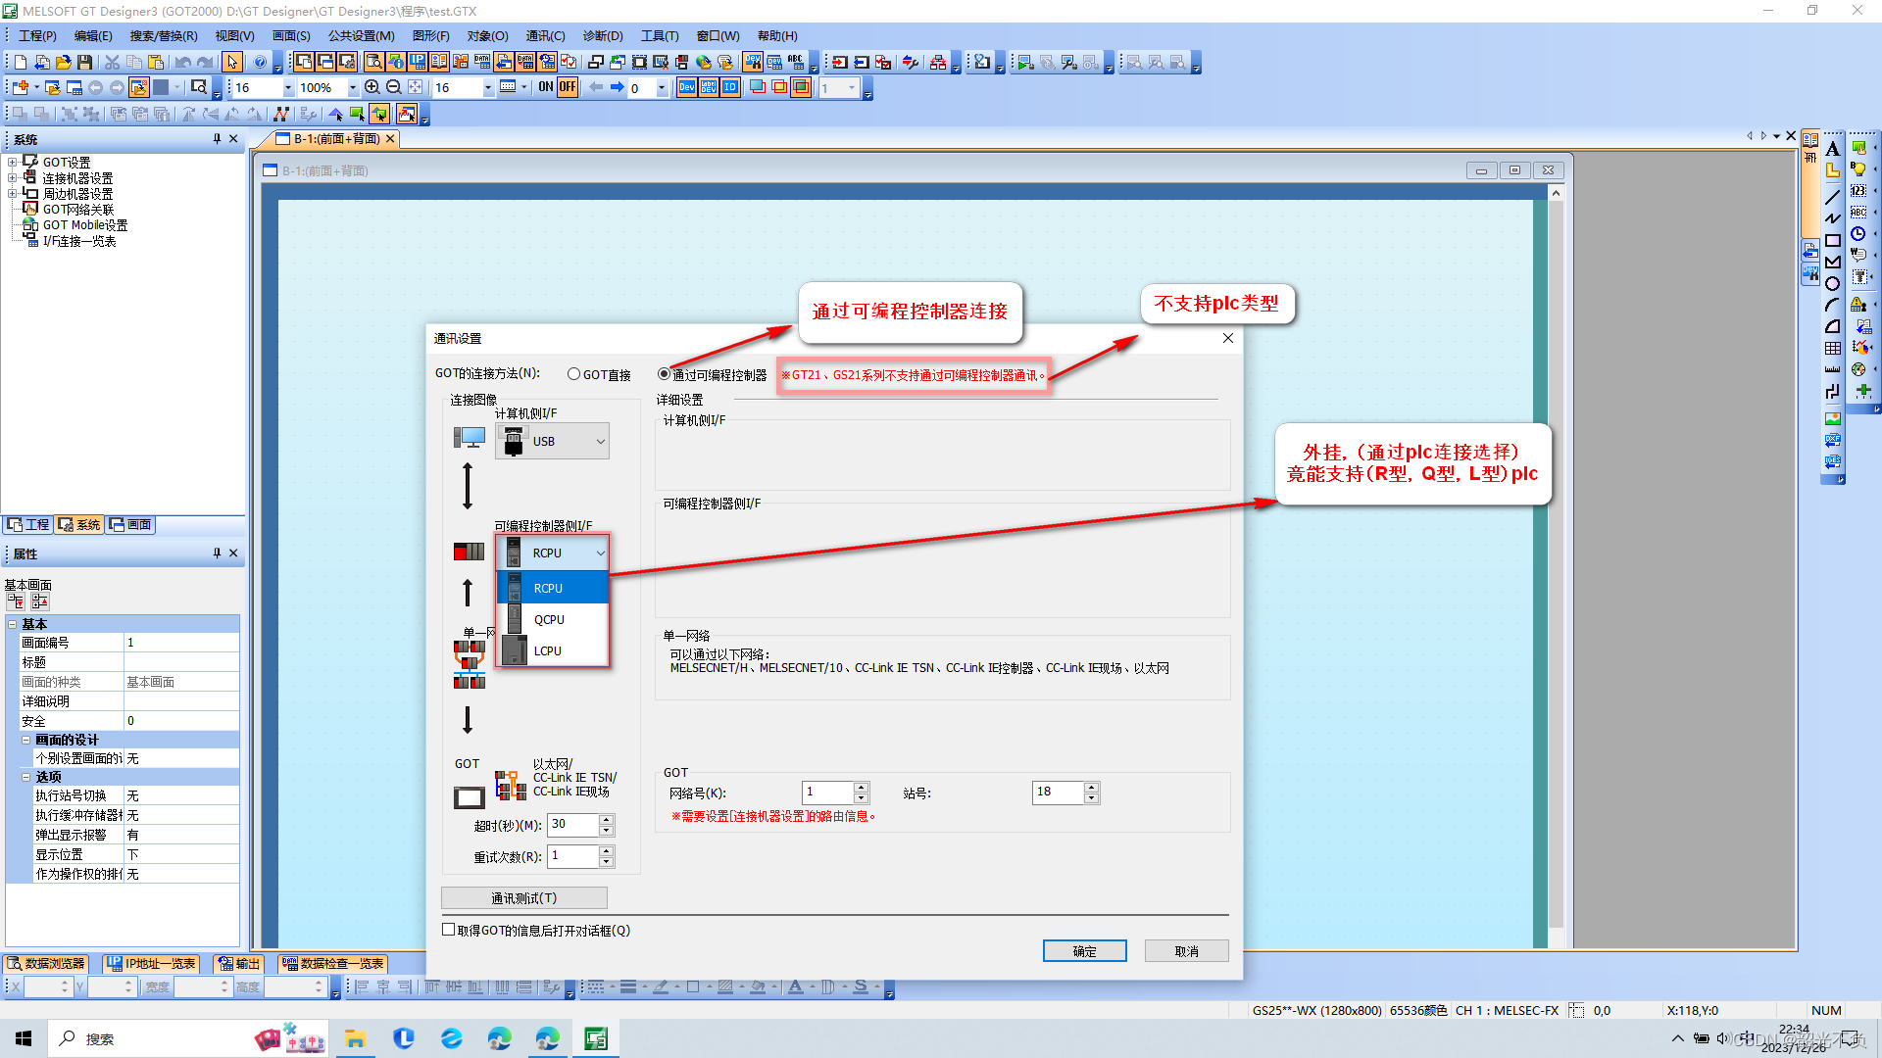The image size is (1882, 1058).
Task: Click the Save project toolbar icon
Action: point(85,62)
